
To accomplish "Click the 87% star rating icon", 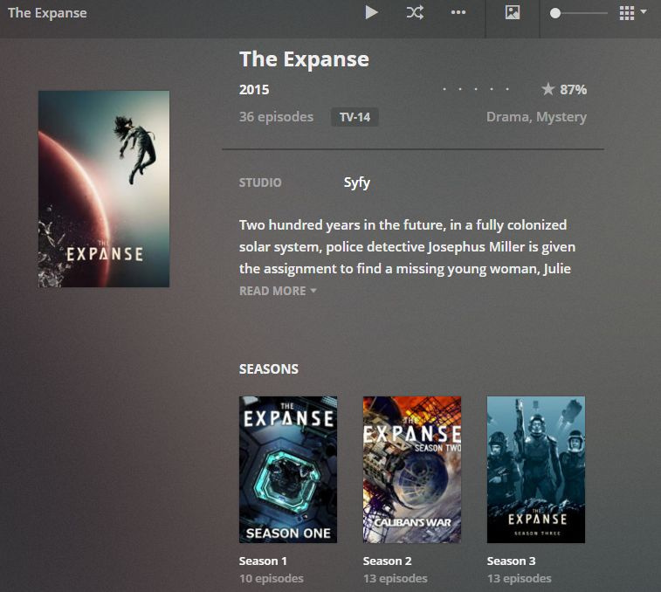I will 548,89.
